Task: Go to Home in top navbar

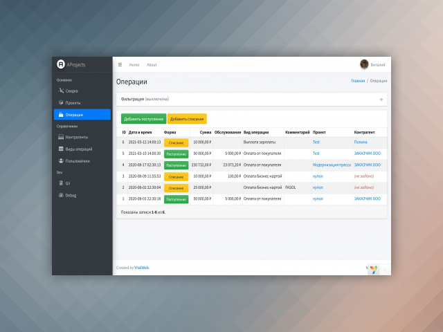Action: (x=134, y=65)
